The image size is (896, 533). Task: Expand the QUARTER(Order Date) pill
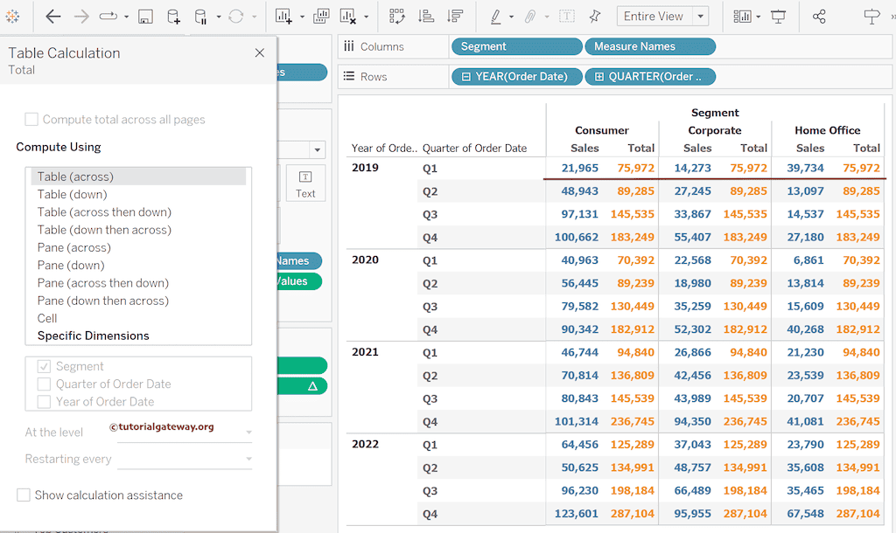pos(599,77)
